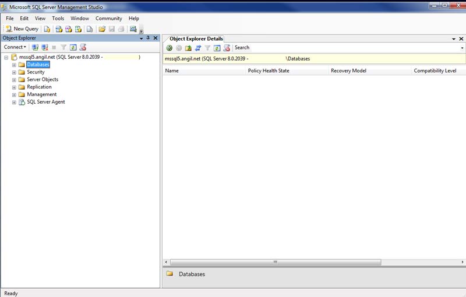The height and width of the screenshot is (297, 466).
Task: Click the grey Forward icon in Details toolbar
Action: (179, 48)
